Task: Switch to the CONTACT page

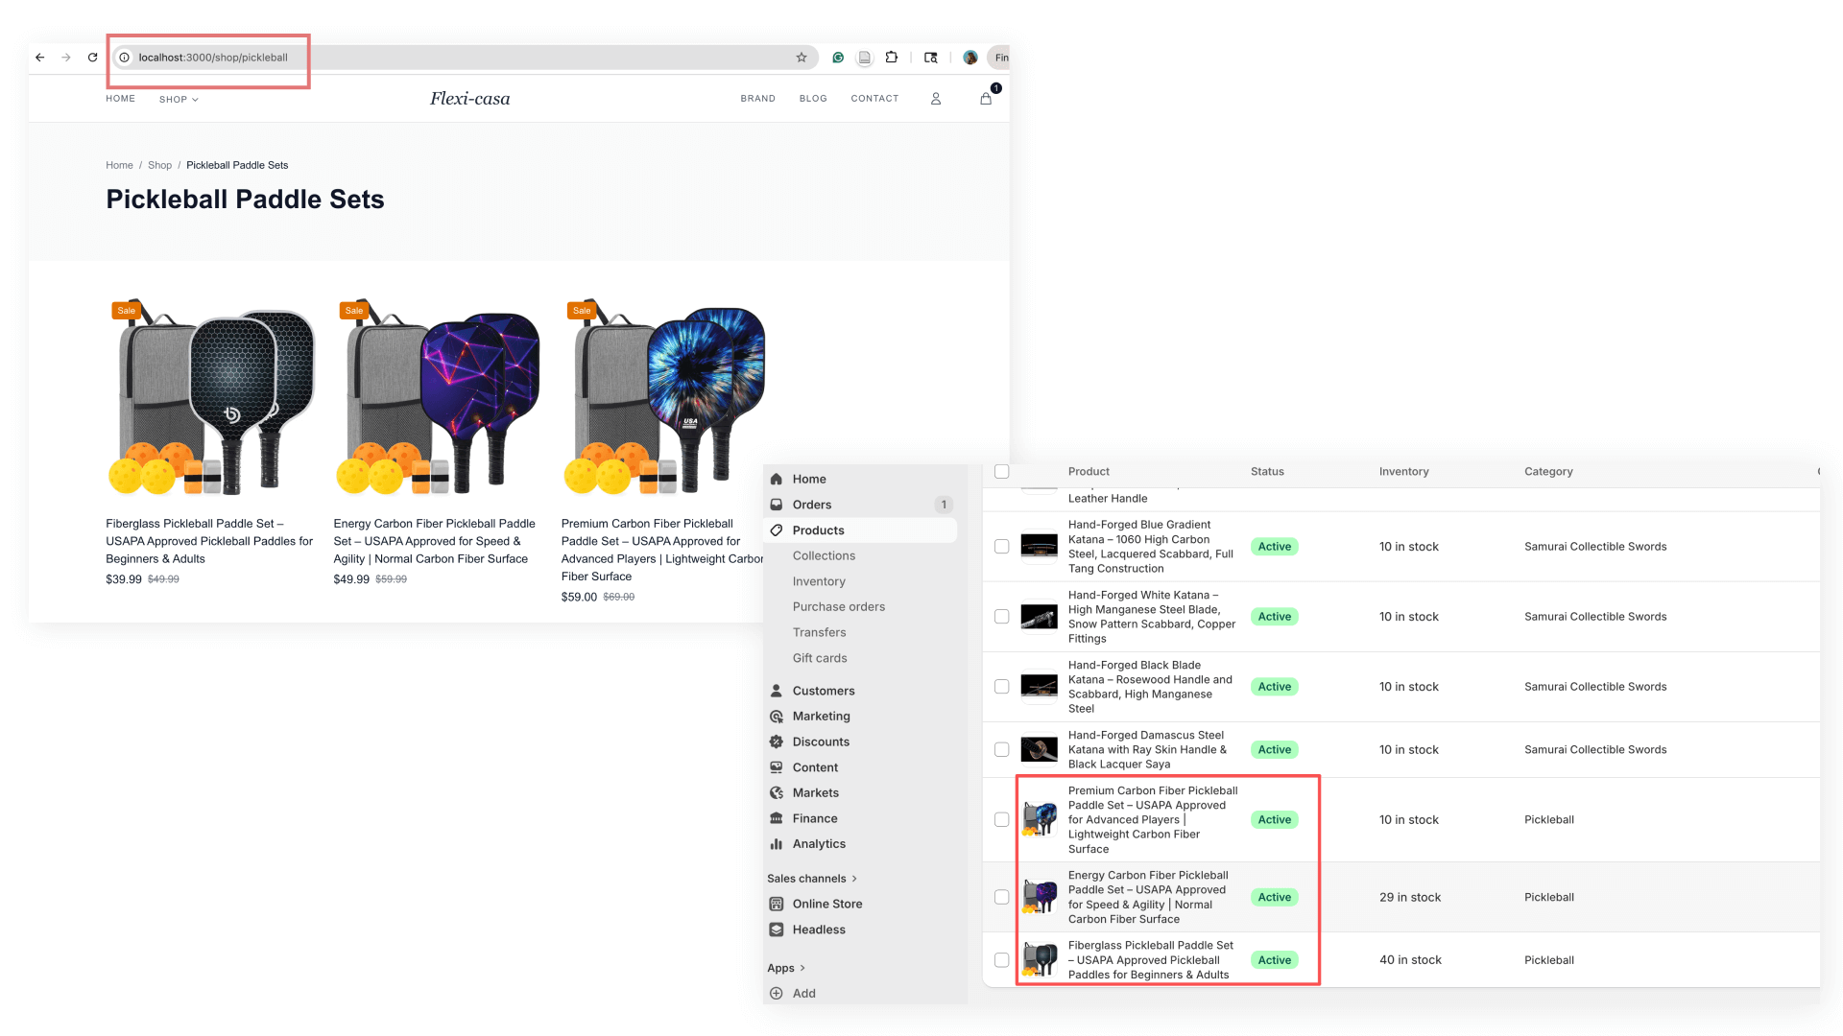Action: 874,98
